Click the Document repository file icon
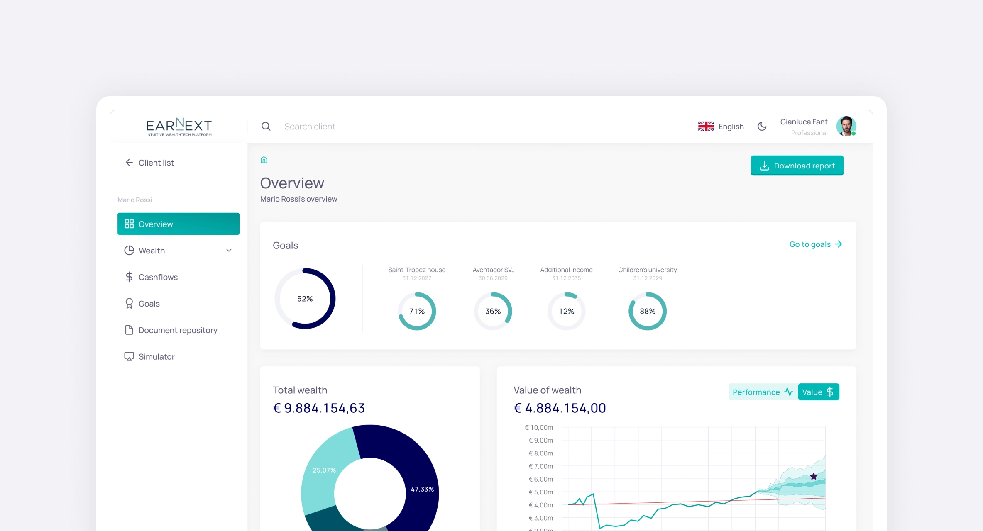The width and height of the screenshot is (983, 531). click(x=129, y=330)
